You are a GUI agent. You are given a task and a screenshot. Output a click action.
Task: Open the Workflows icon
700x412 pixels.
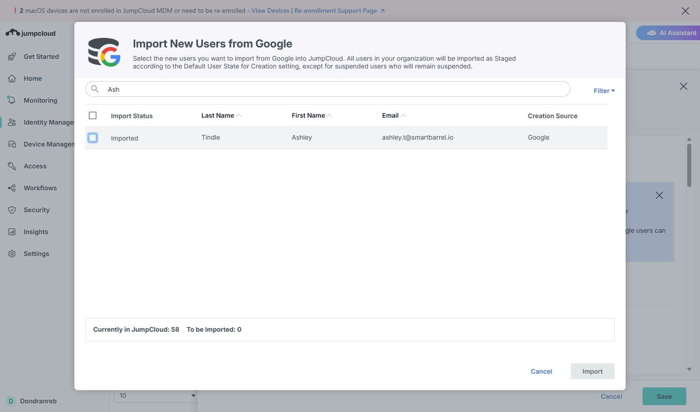[12, 188]
